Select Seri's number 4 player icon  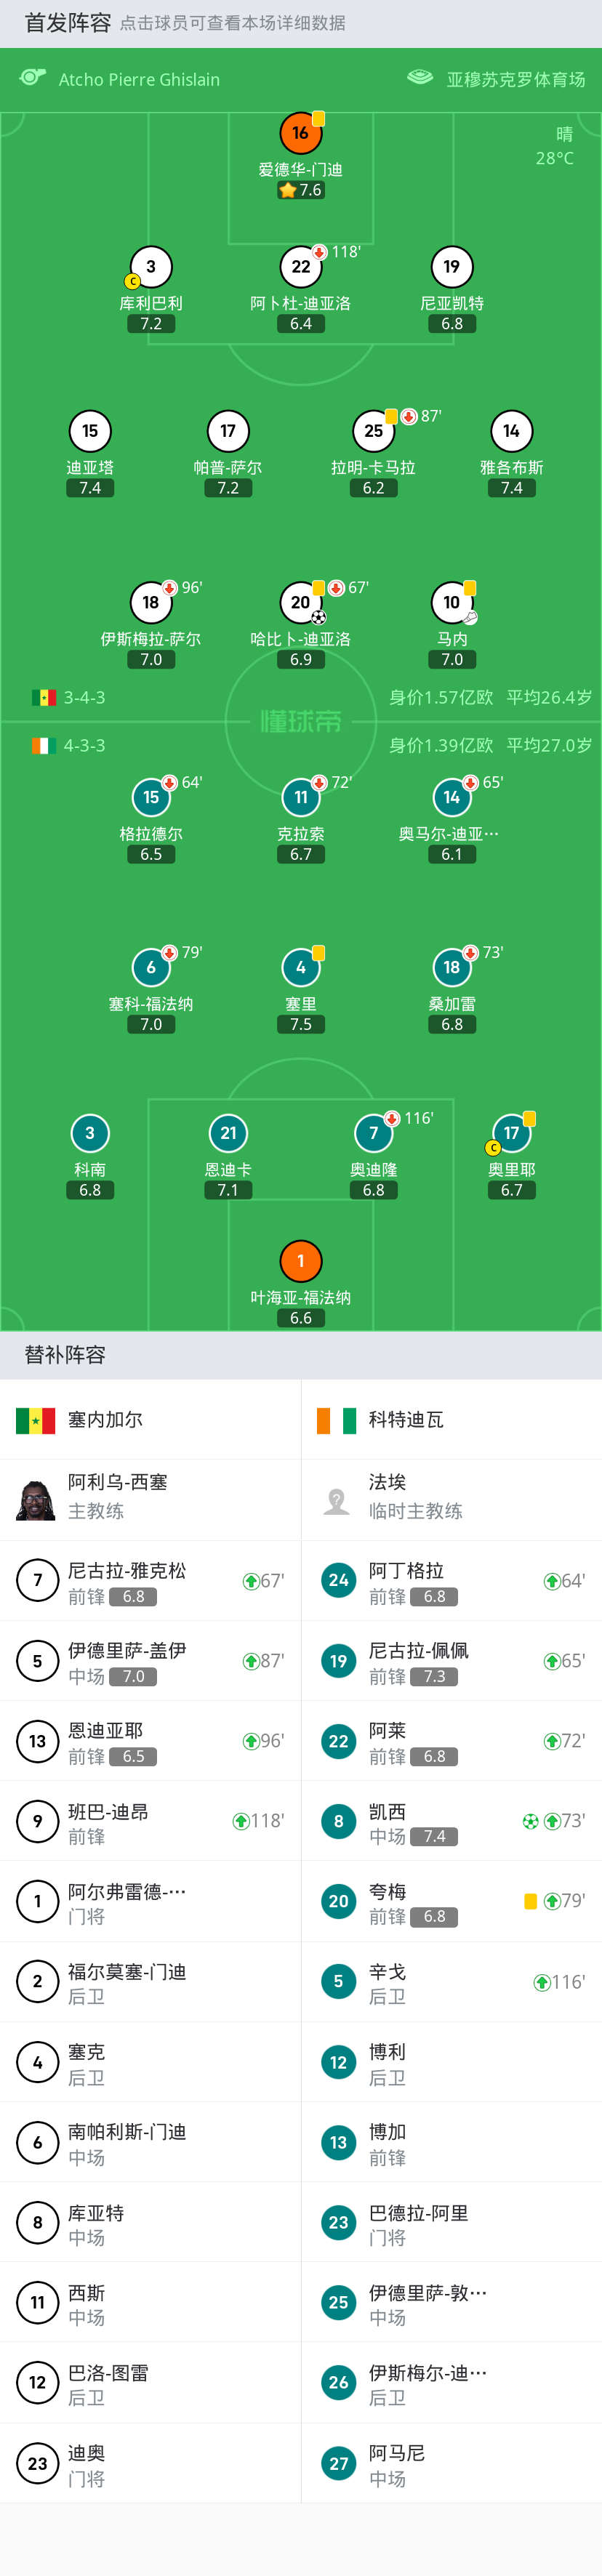coord(300,967)
